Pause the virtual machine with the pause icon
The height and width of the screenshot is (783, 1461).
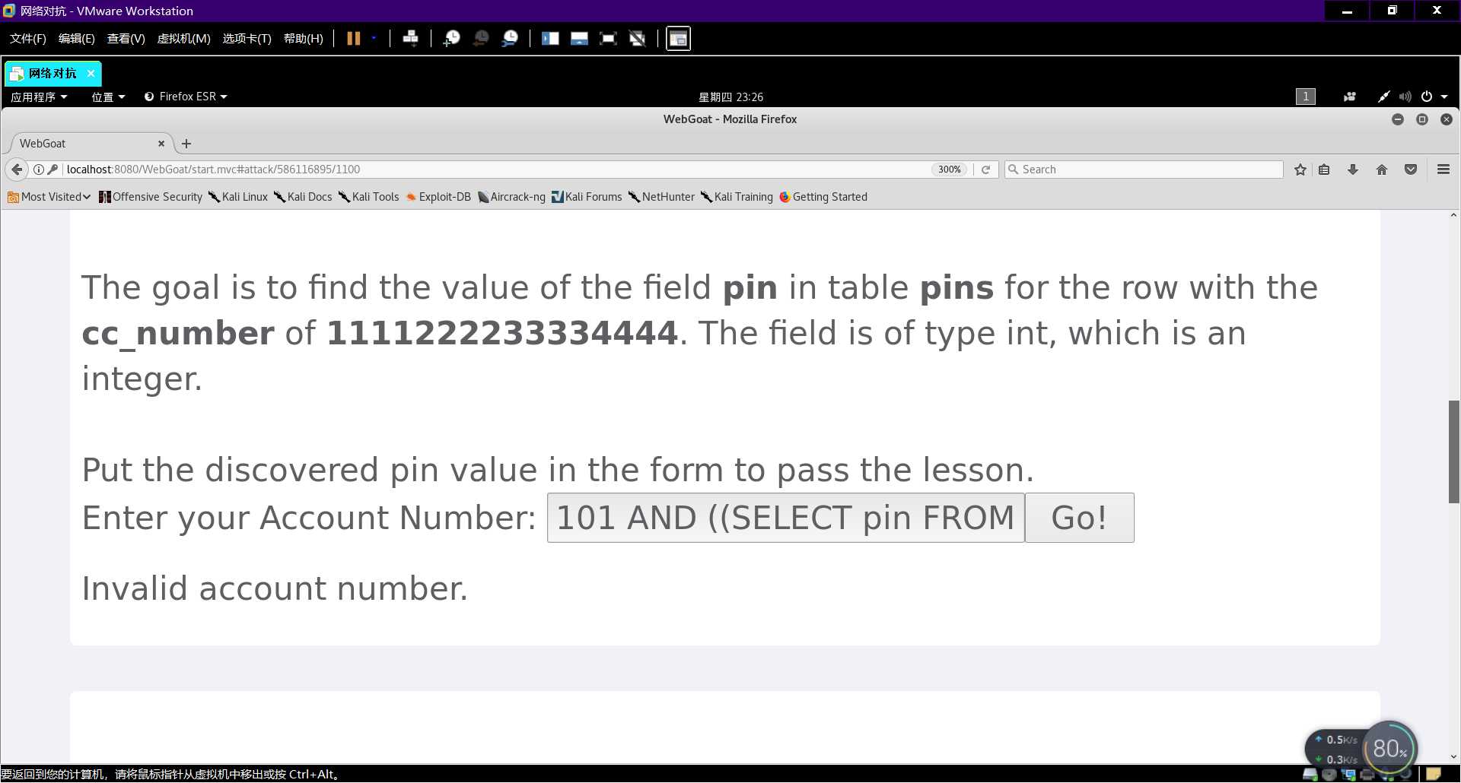click(x=354, y=38)
